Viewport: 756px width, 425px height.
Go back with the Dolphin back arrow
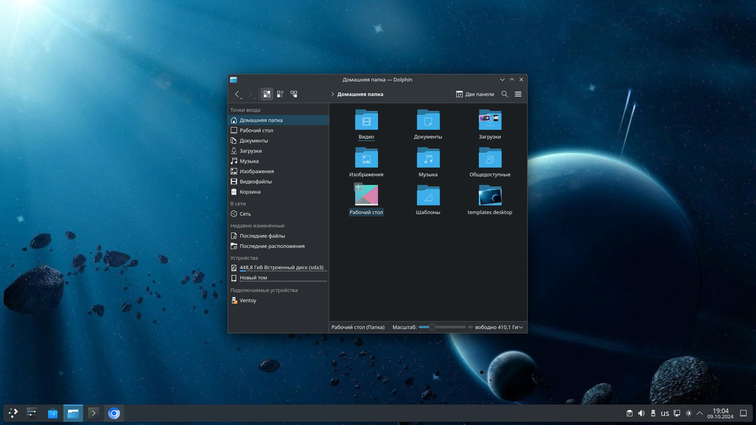238,94
